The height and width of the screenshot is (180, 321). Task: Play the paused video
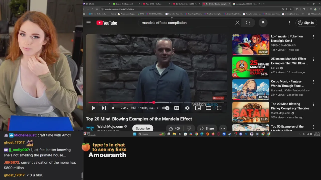pos(94,108)
